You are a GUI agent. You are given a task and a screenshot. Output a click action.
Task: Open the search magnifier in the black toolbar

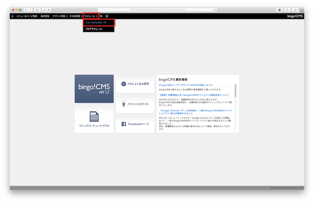101,16
